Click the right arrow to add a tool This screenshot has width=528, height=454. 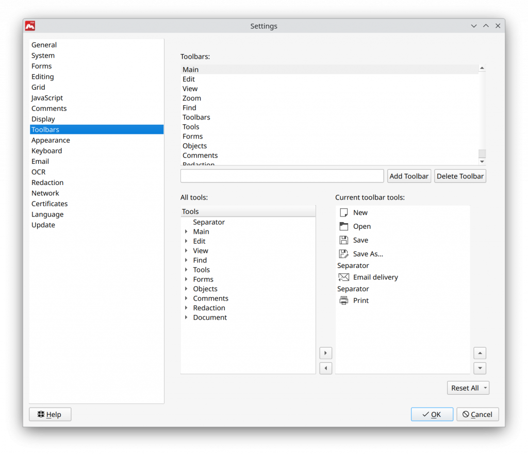325,353
